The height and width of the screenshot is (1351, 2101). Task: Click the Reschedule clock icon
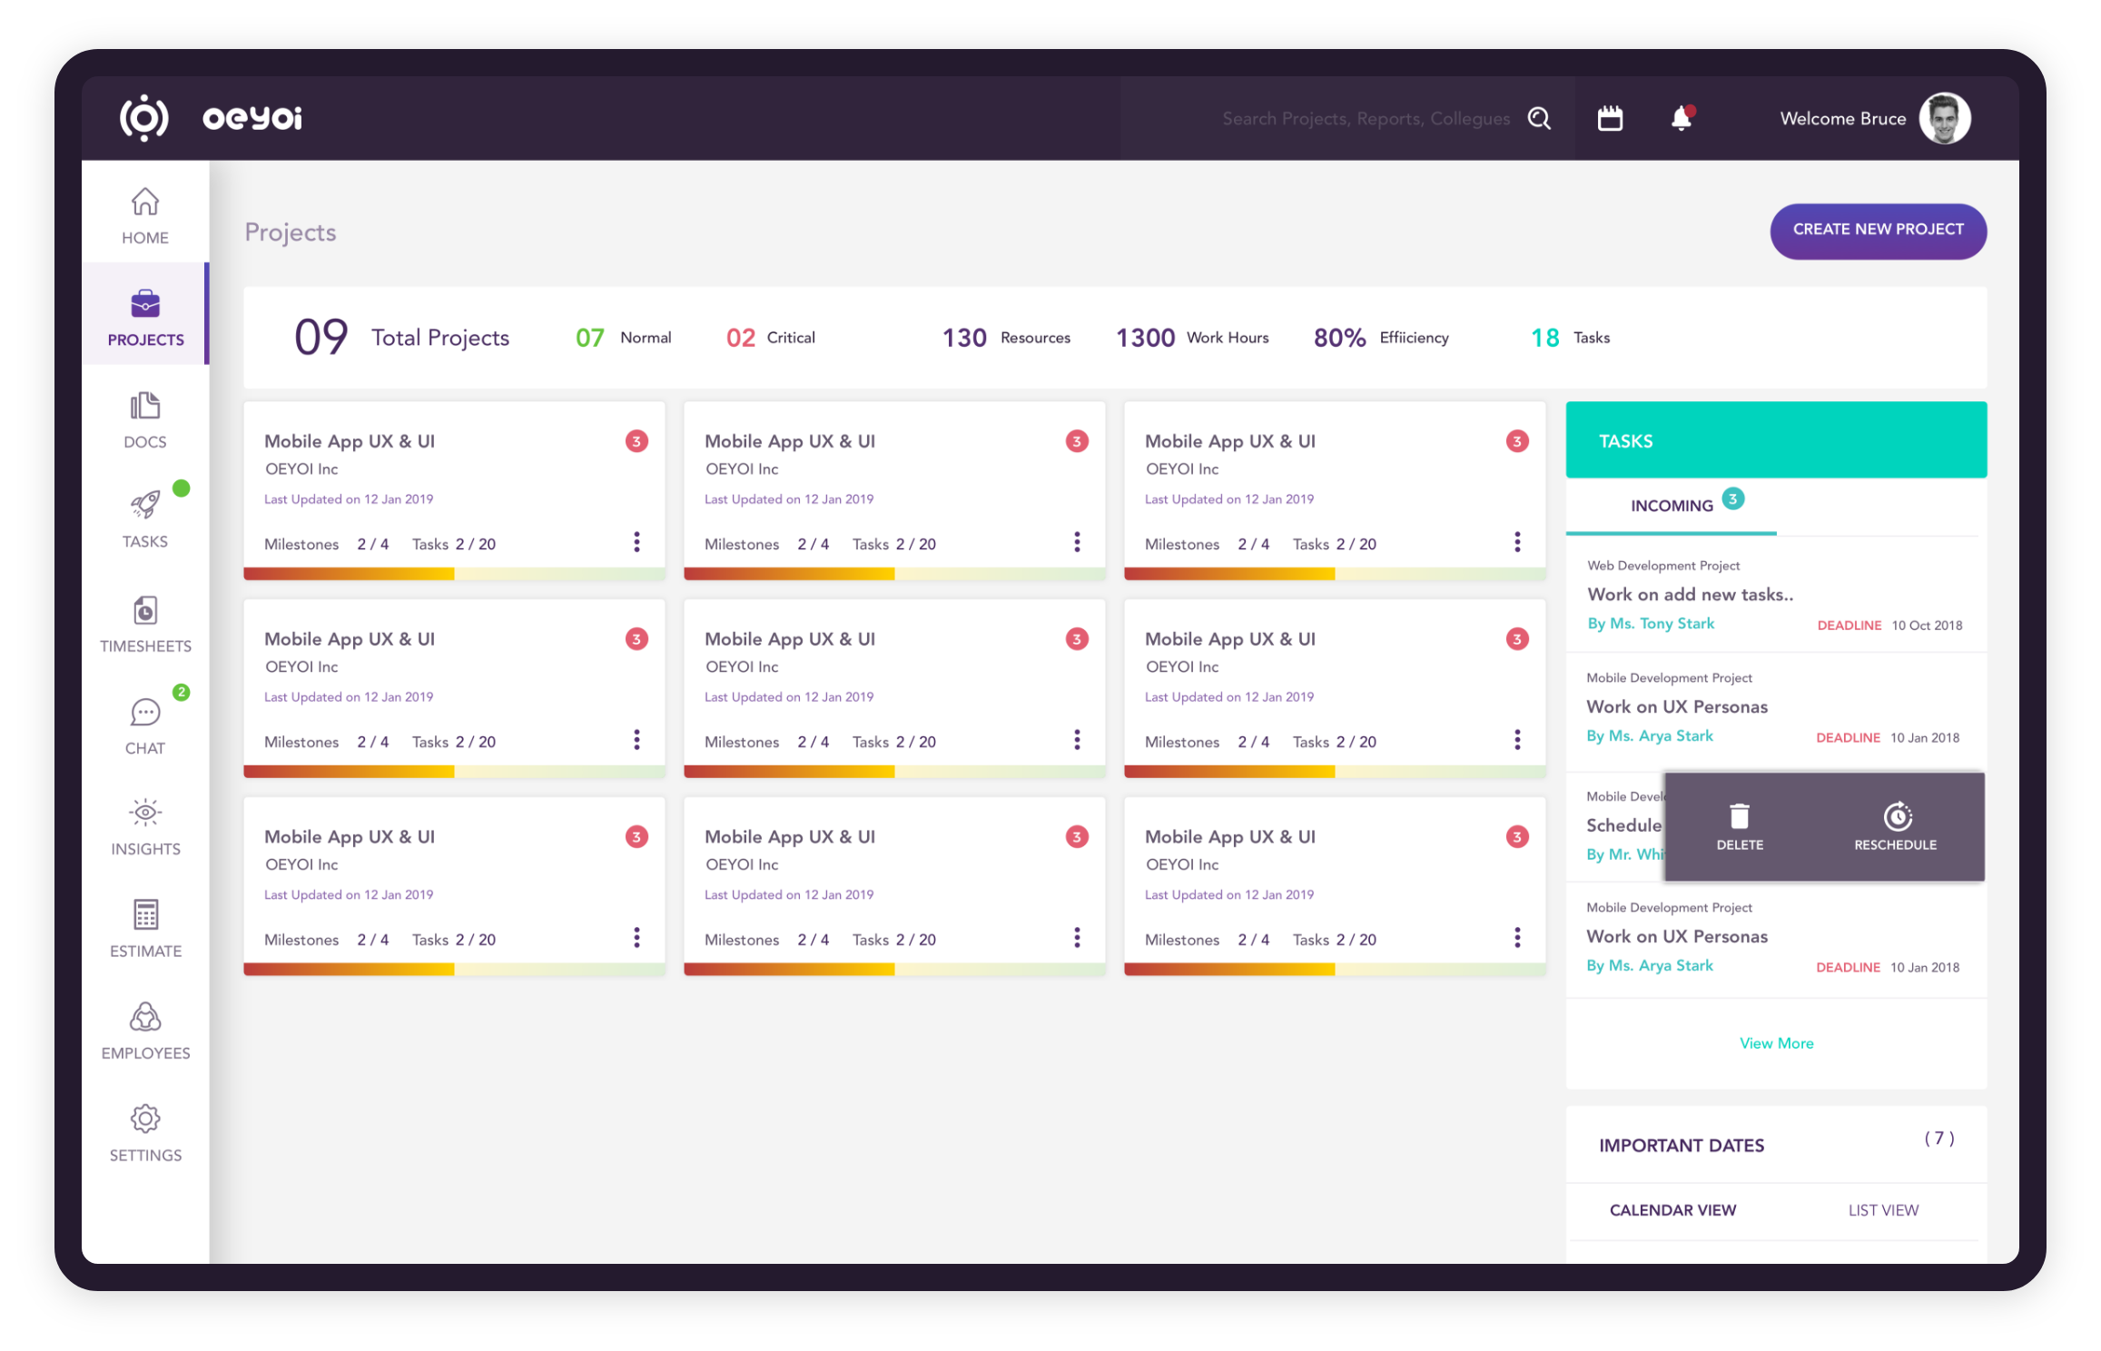click(x=1896, y=817)
